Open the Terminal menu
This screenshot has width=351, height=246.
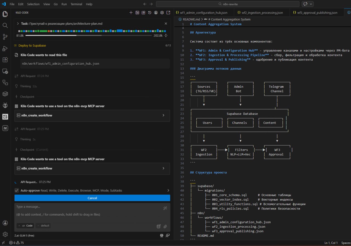pyautogui.click(x=76, y=4)
